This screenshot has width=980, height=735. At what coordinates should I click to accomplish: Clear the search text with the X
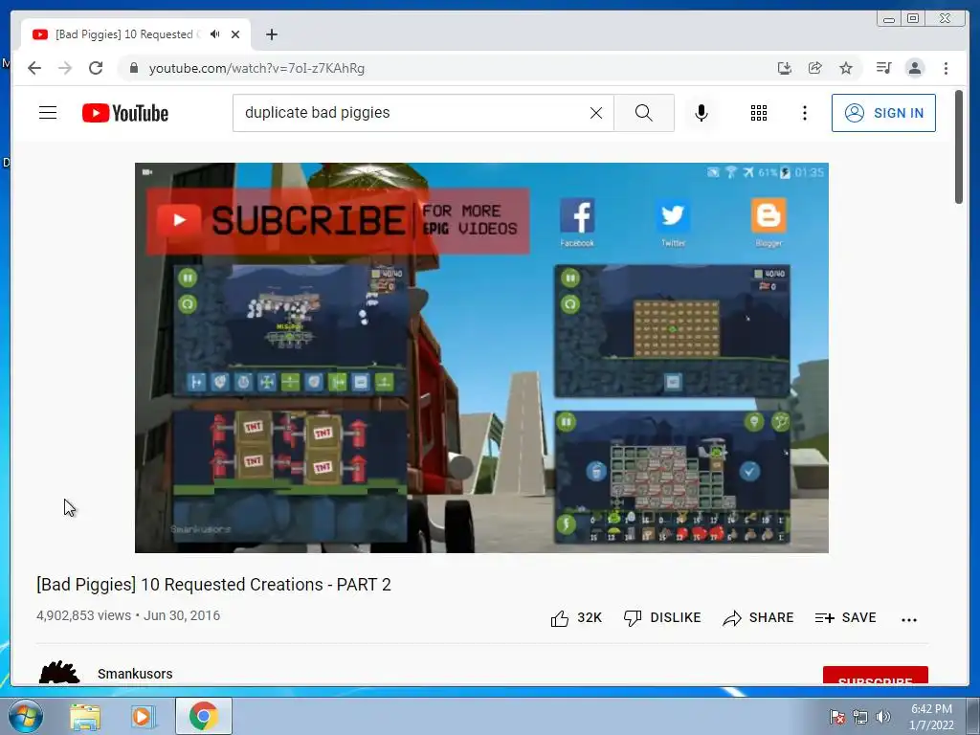[x=596, y=113]
